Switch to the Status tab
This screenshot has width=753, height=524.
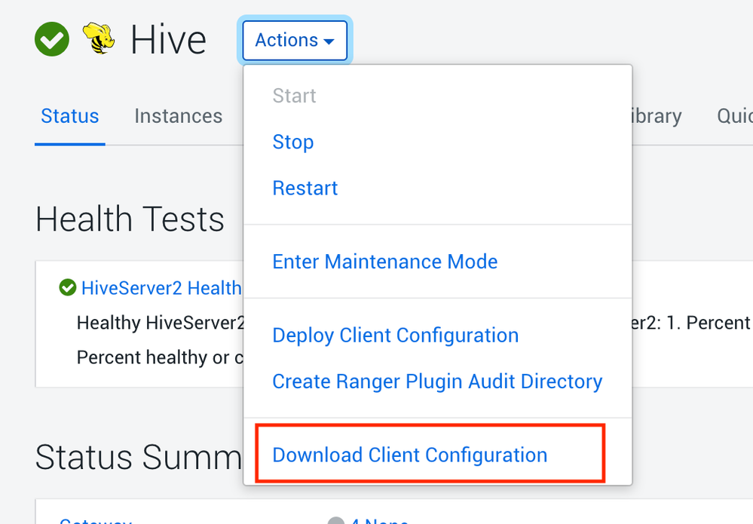(70, 116)
